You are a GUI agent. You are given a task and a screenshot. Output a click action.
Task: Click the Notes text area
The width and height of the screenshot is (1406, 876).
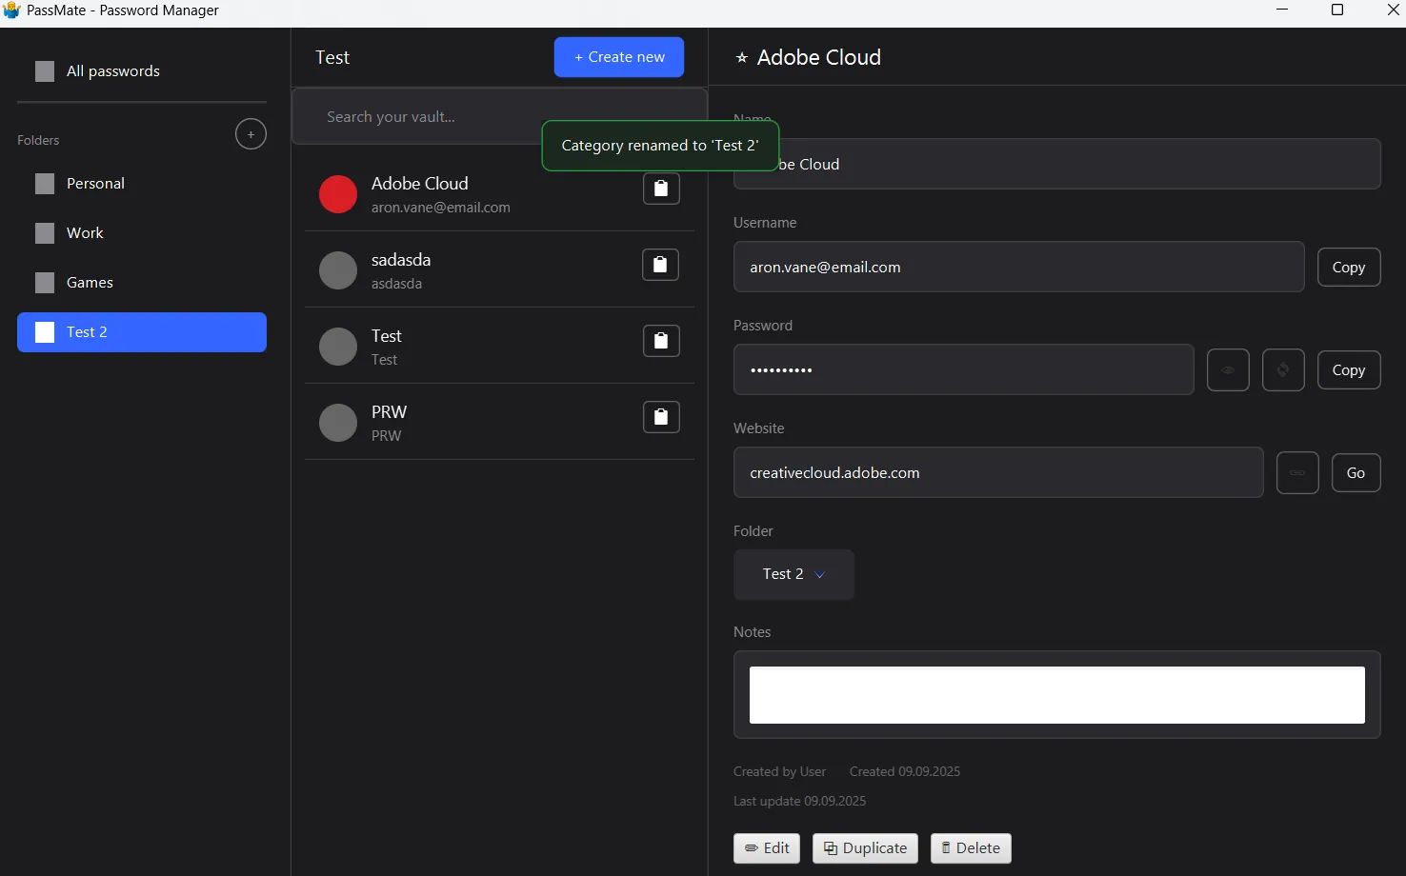point(1057,695)
